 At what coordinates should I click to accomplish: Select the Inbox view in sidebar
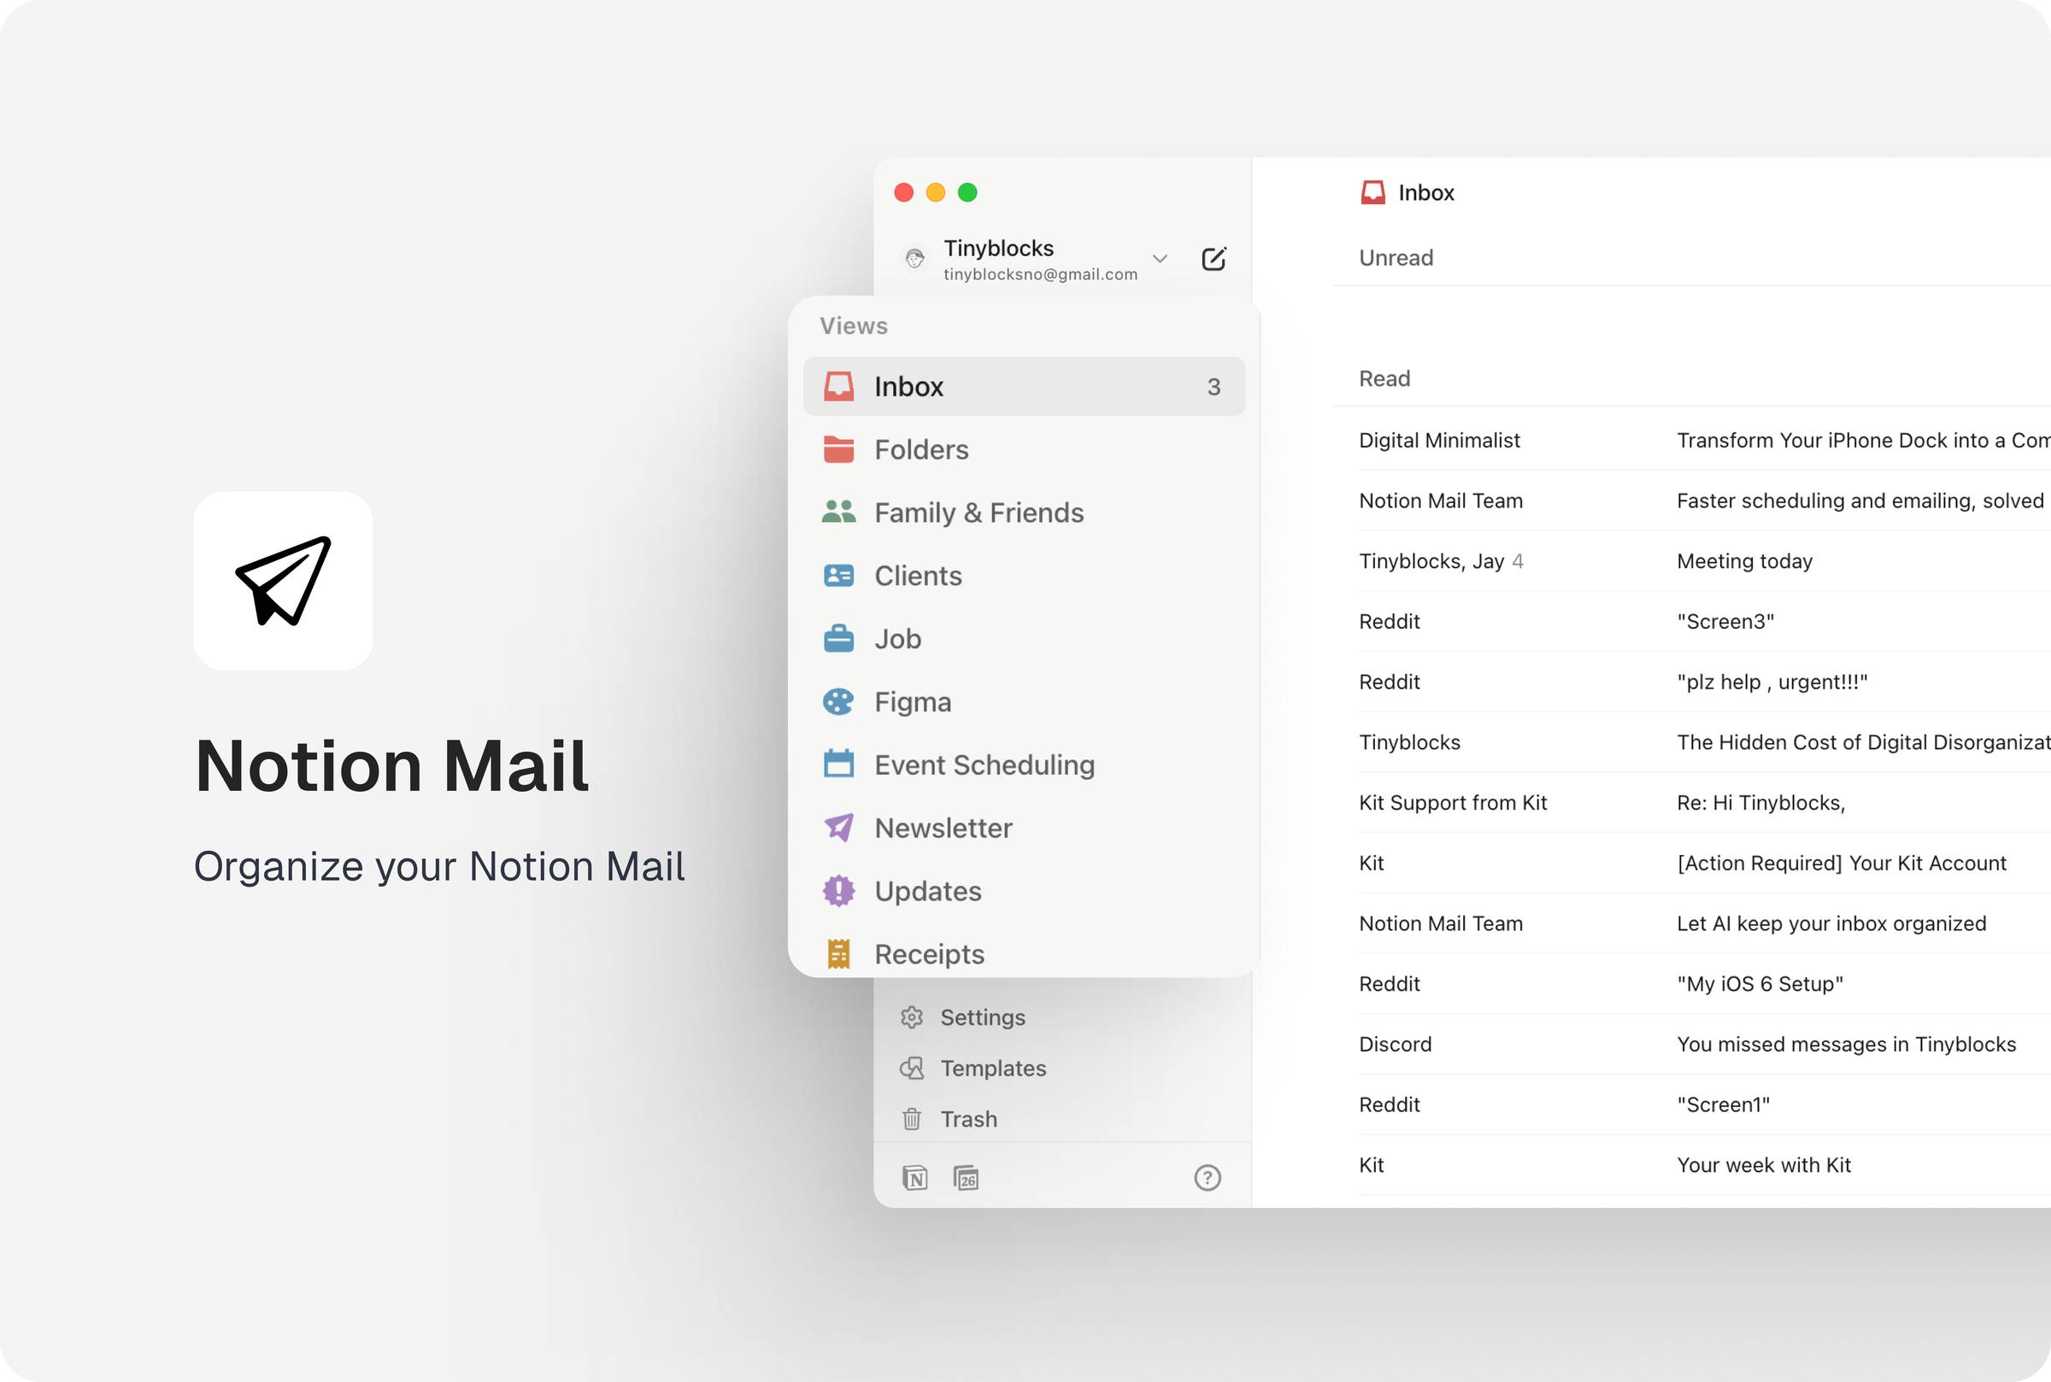pos(1024,386)
